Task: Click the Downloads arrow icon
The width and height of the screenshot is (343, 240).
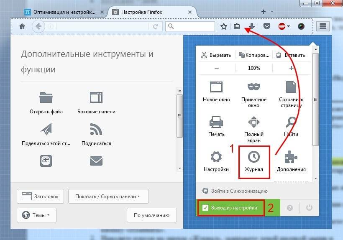Action: coord(252,27)
